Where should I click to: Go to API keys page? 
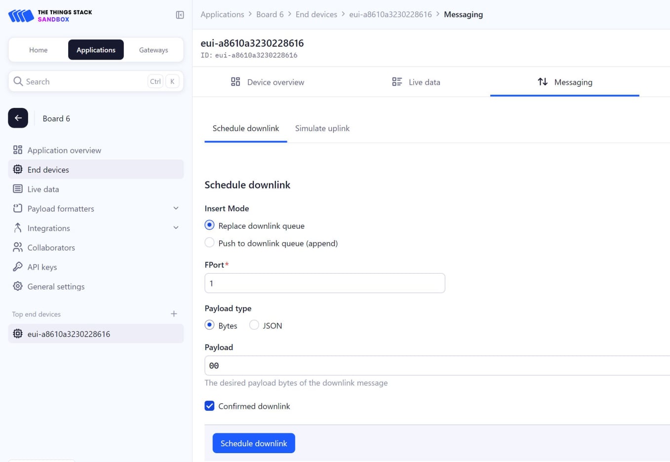[x=42, y=267]
